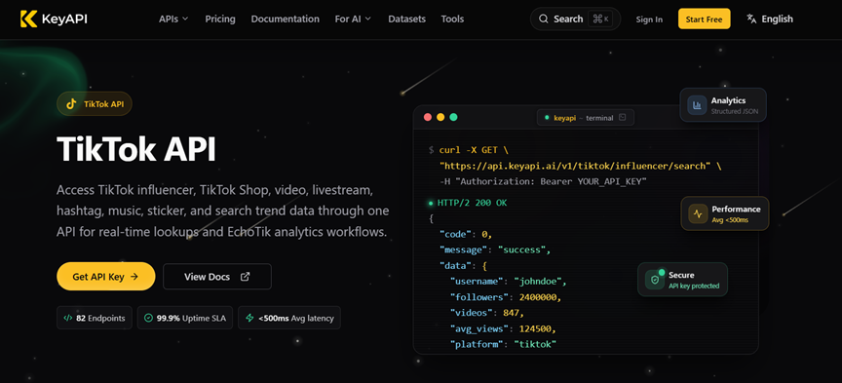842x383 pixels.
Task: Click the TikTok API main heading
Action: tap(136, 149)
